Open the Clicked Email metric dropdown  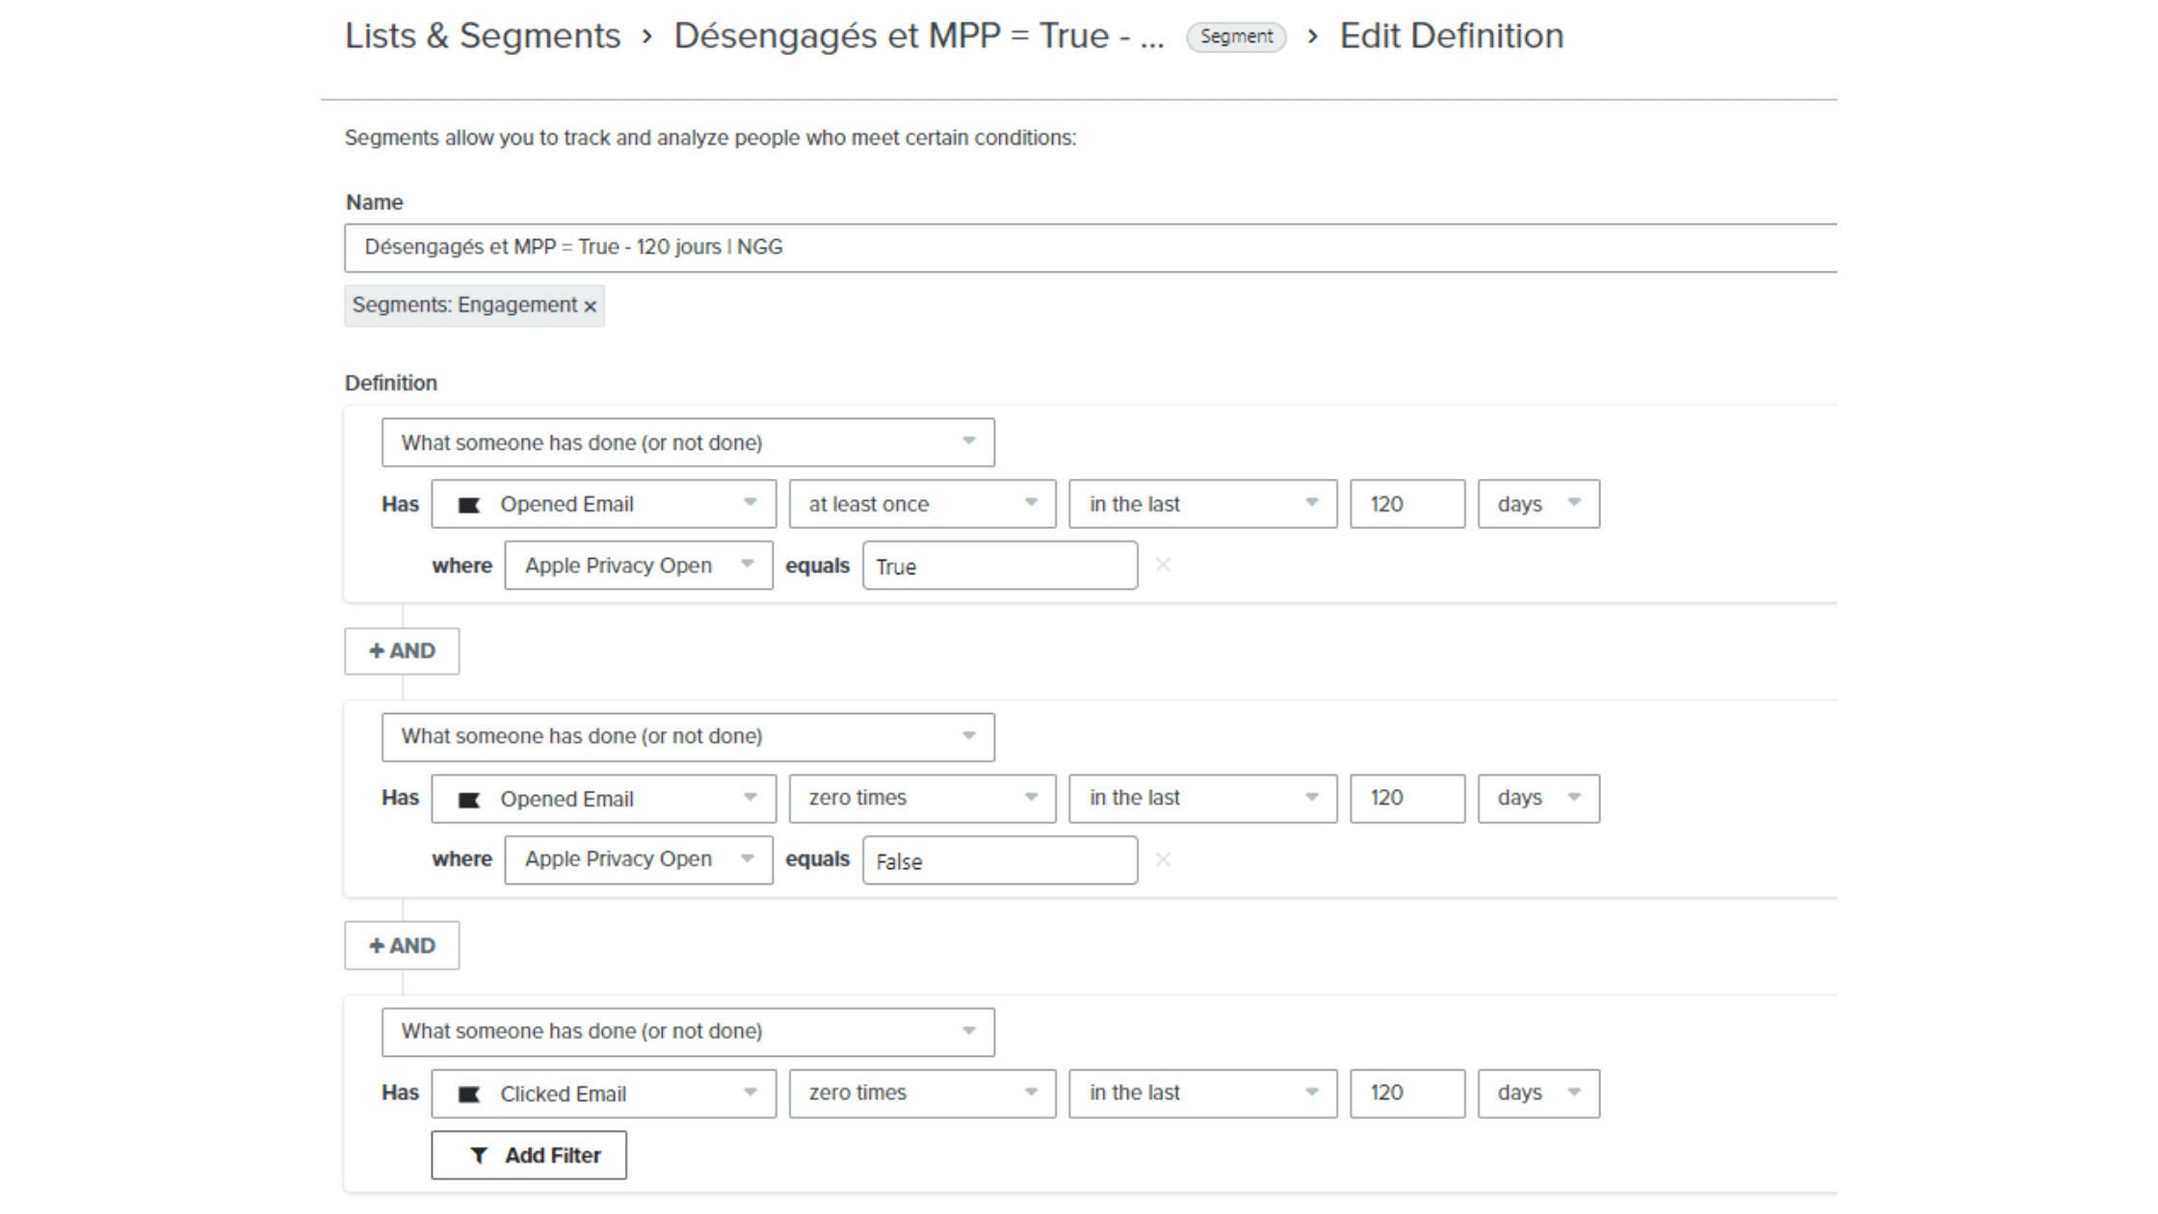(x=603, y=1094)
